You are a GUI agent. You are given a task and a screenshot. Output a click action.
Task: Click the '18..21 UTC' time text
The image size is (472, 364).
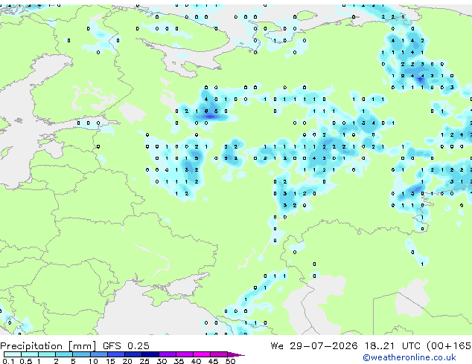coord(392,346)
